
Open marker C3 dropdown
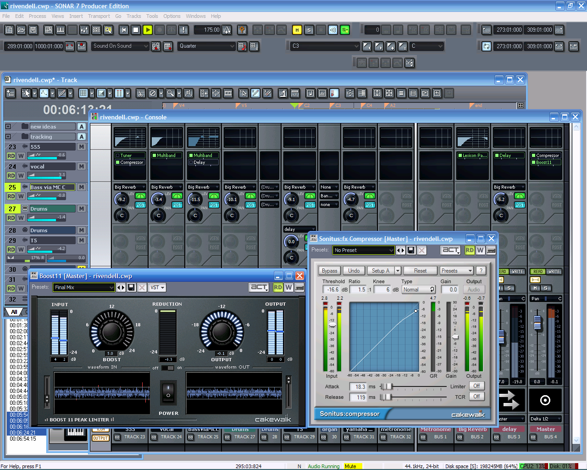point(325,46)
